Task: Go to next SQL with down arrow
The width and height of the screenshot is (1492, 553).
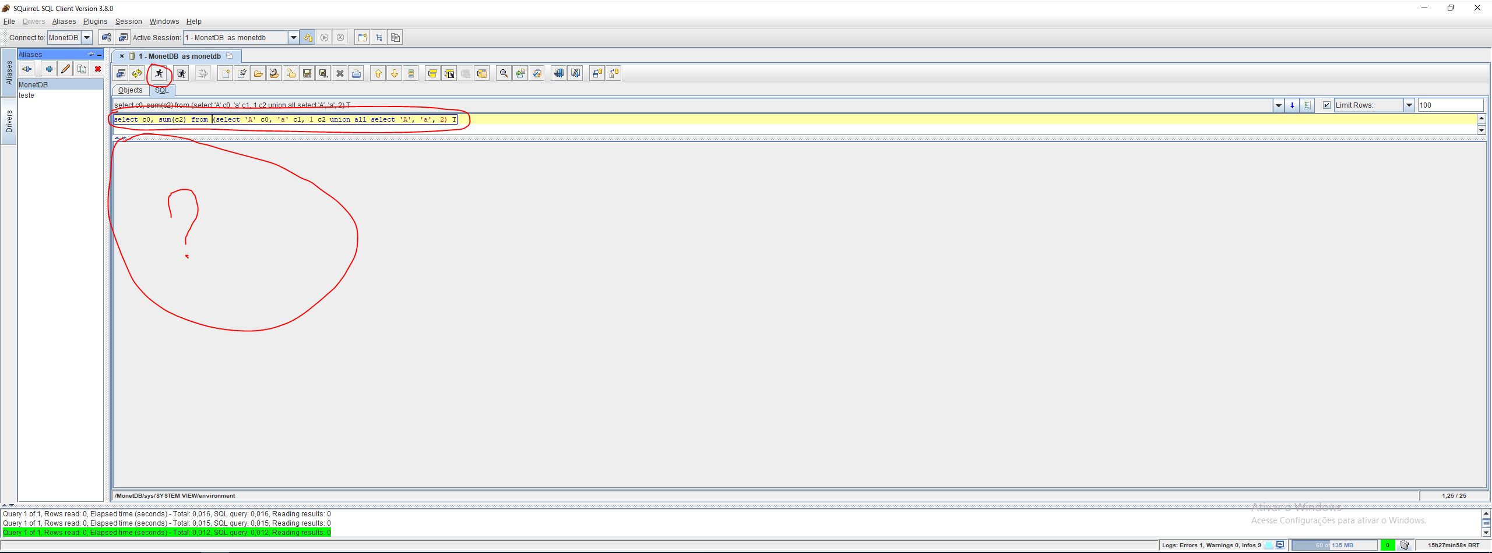Action: click(395, 73)
